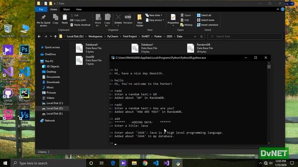Click Workspaces in the address path
The width and height of the screenshot is (298, 167).
(x=95, y=36)
